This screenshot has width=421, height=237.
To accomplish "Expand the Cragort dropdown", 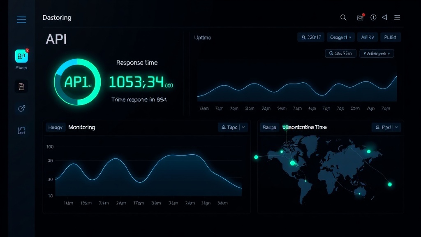I will click(340, 37).
